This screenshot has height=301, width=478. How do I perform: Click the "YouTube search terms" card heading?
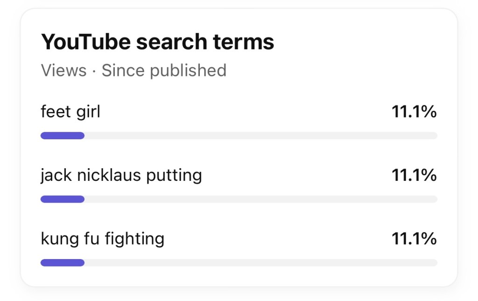point(157,42)
